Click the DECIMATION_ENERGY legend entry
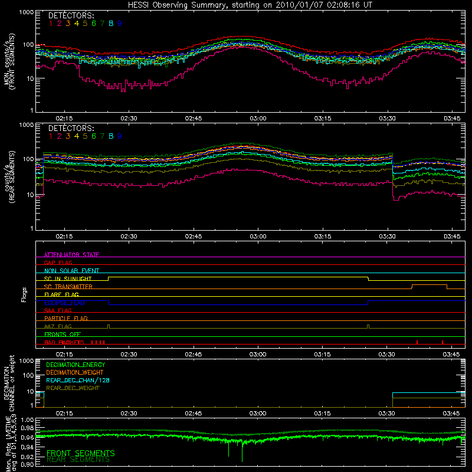 pyautogui.click(x=76, y=365)
